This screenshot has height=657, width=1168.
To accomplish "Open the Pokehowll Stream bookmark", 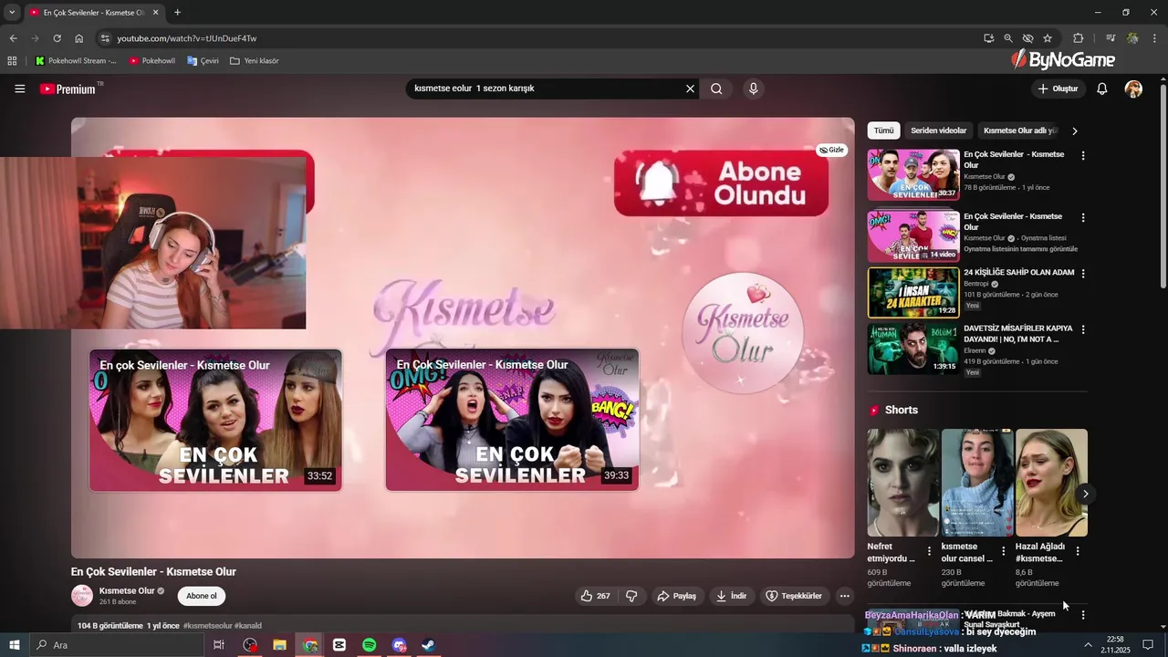I will tap(76, 61).
